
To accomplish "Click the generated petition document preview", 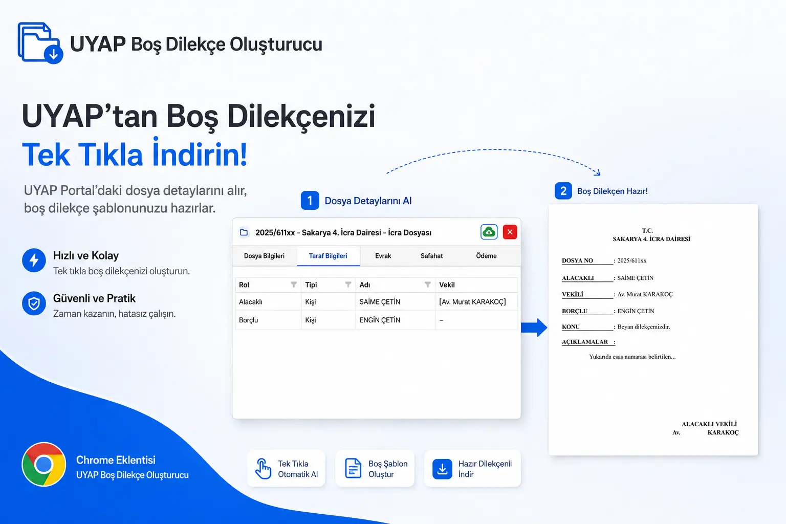I will coord(653,330).
